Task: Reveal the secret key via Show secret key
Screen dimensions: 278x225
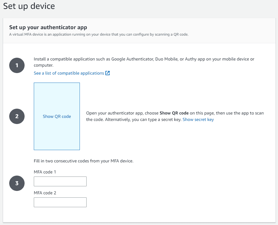Action: pyautogui.click(x=198, y=119)
